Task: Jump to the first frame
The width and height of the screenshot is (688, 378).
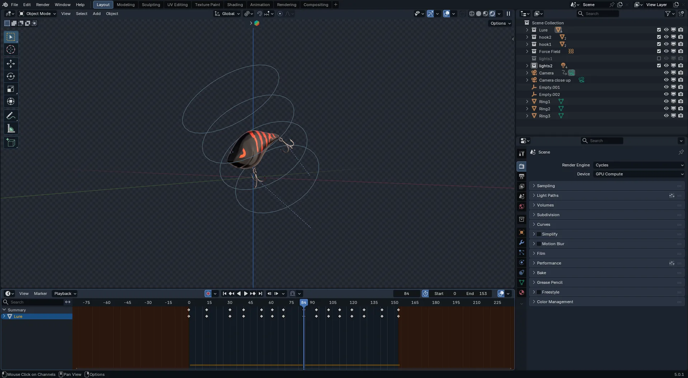Action: 224,294
